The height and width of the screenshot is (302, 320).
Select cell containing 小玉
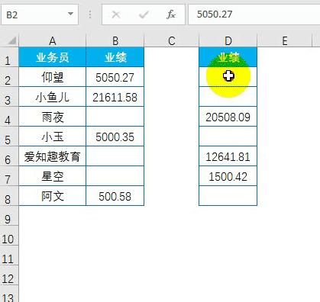(x=53, y=137)
